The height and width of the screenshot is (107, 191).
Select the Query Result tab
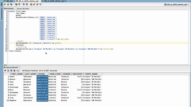pos(12,67)
